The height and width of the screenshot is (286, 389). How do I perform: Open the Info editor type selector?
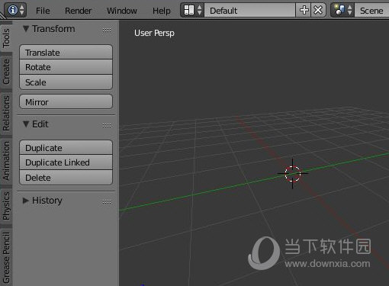pyautogui.click(x=15, y=10)
